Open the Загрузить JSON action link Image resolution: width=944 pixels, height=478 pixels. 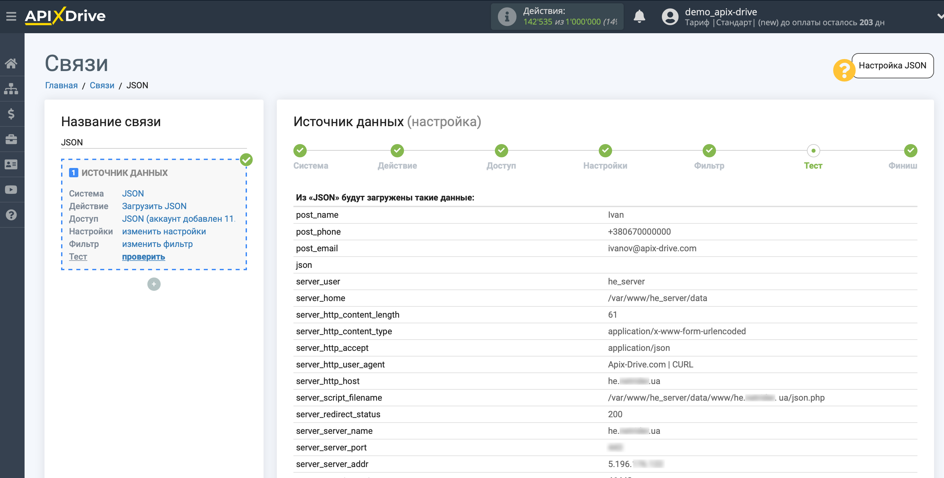click(154, 206)
